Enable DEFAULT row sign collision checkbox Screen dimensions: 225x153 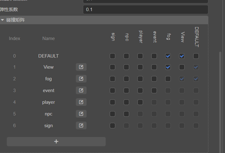pyautogui.click(x=112, y=56)
